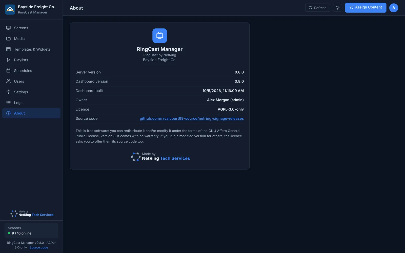Click the About info-circle icon

[8, 113]
